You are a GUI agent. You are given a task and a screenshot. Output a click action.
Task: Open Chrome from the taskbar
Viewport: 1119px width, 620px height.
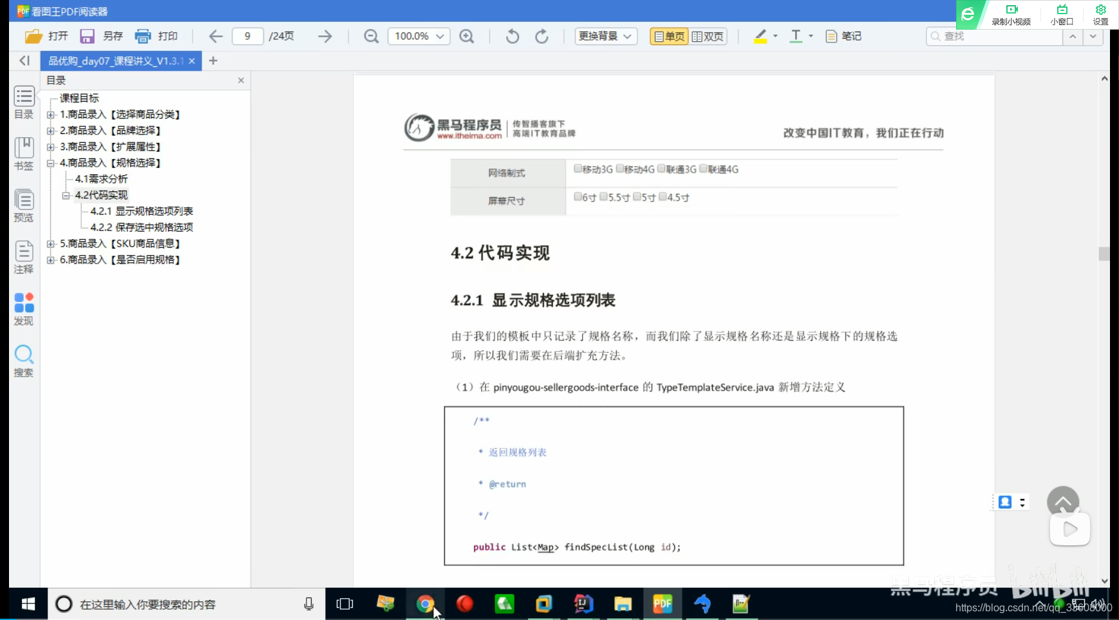(424, 604)
